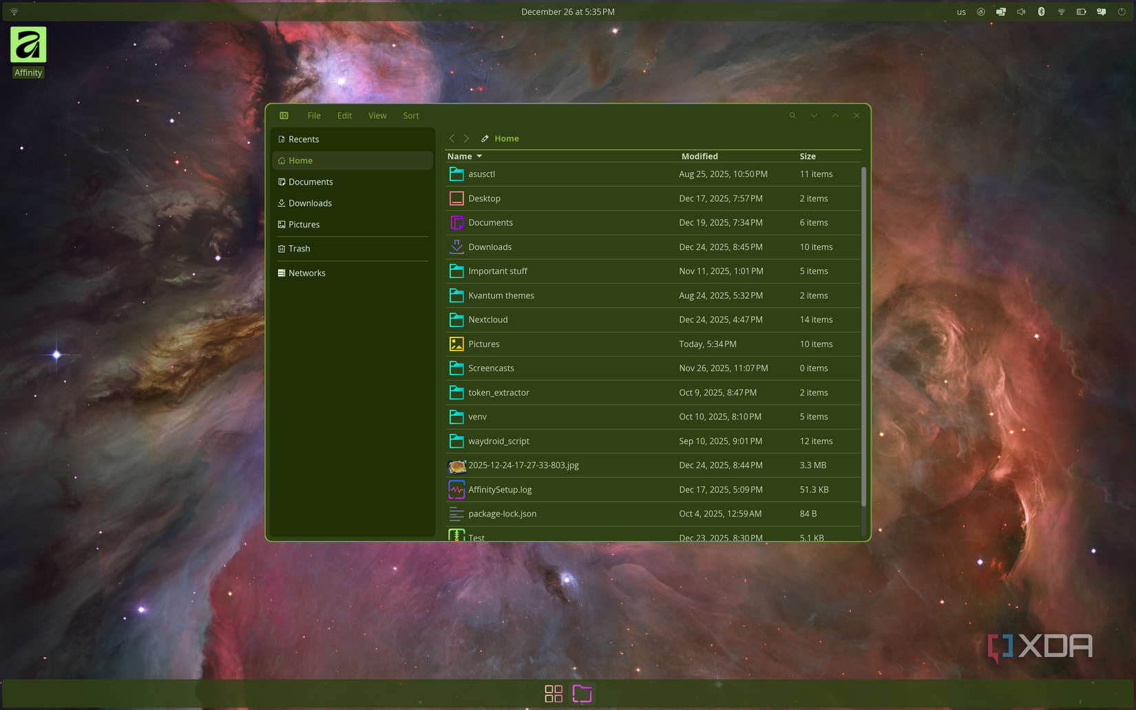Click the pencil icon to edit the path
The height and width of the screenshot is (710, 1136).
pyautogui.click(x=485, y=138)
